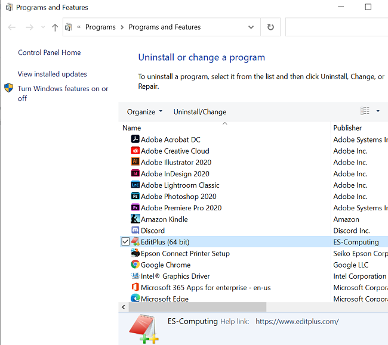Select the Adobe Creative Cloud entry
Image resolution: width=388 pixels, height=345 pixels.
coord(175,151)
